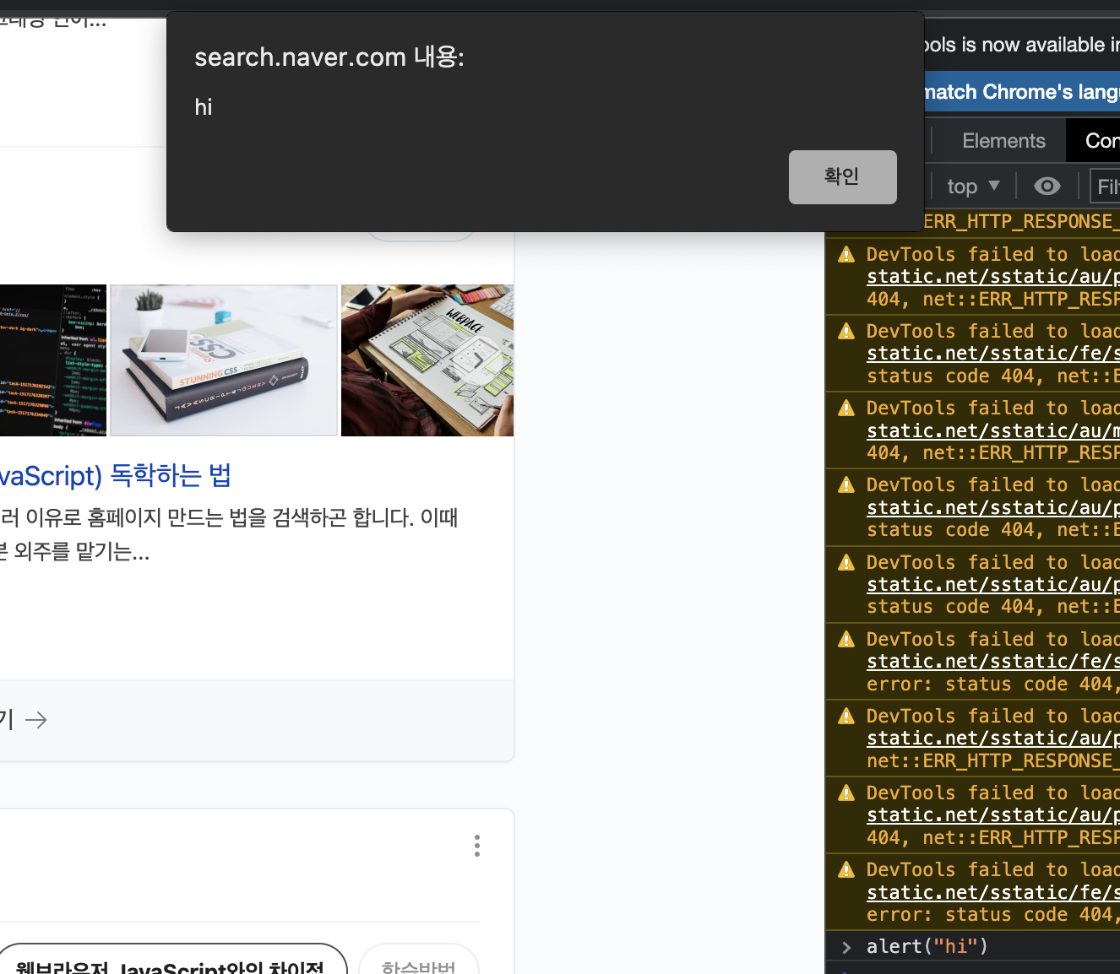Click the first warning's static.net/sstatic/au link
The width and height of the screenshot is (1120, 974).
coord(992,277)
